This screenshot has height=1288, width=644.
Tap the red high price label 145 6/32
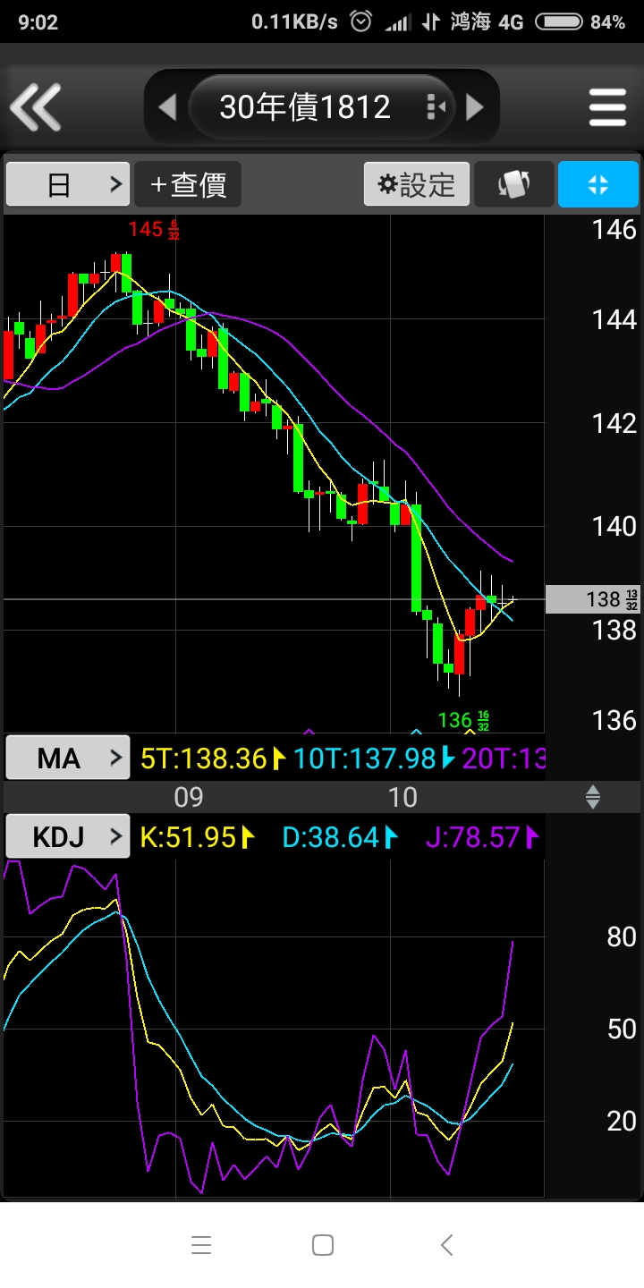154,230
